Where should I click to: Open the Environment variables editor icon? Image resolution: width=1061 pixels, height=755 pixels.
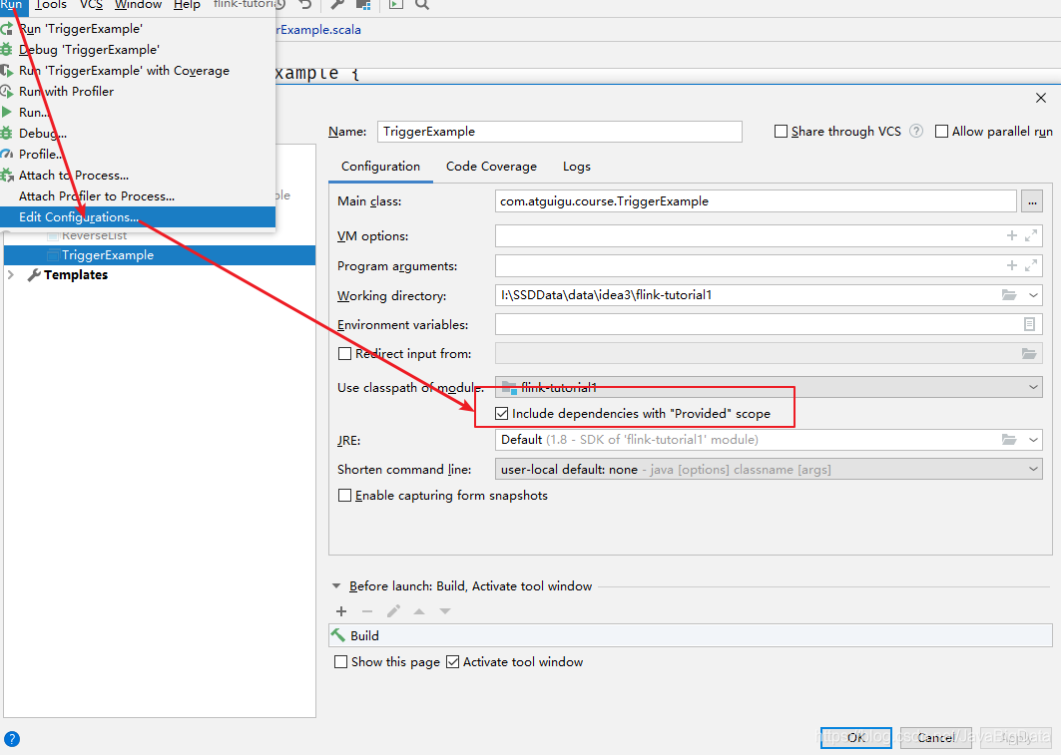point(1029,324)
